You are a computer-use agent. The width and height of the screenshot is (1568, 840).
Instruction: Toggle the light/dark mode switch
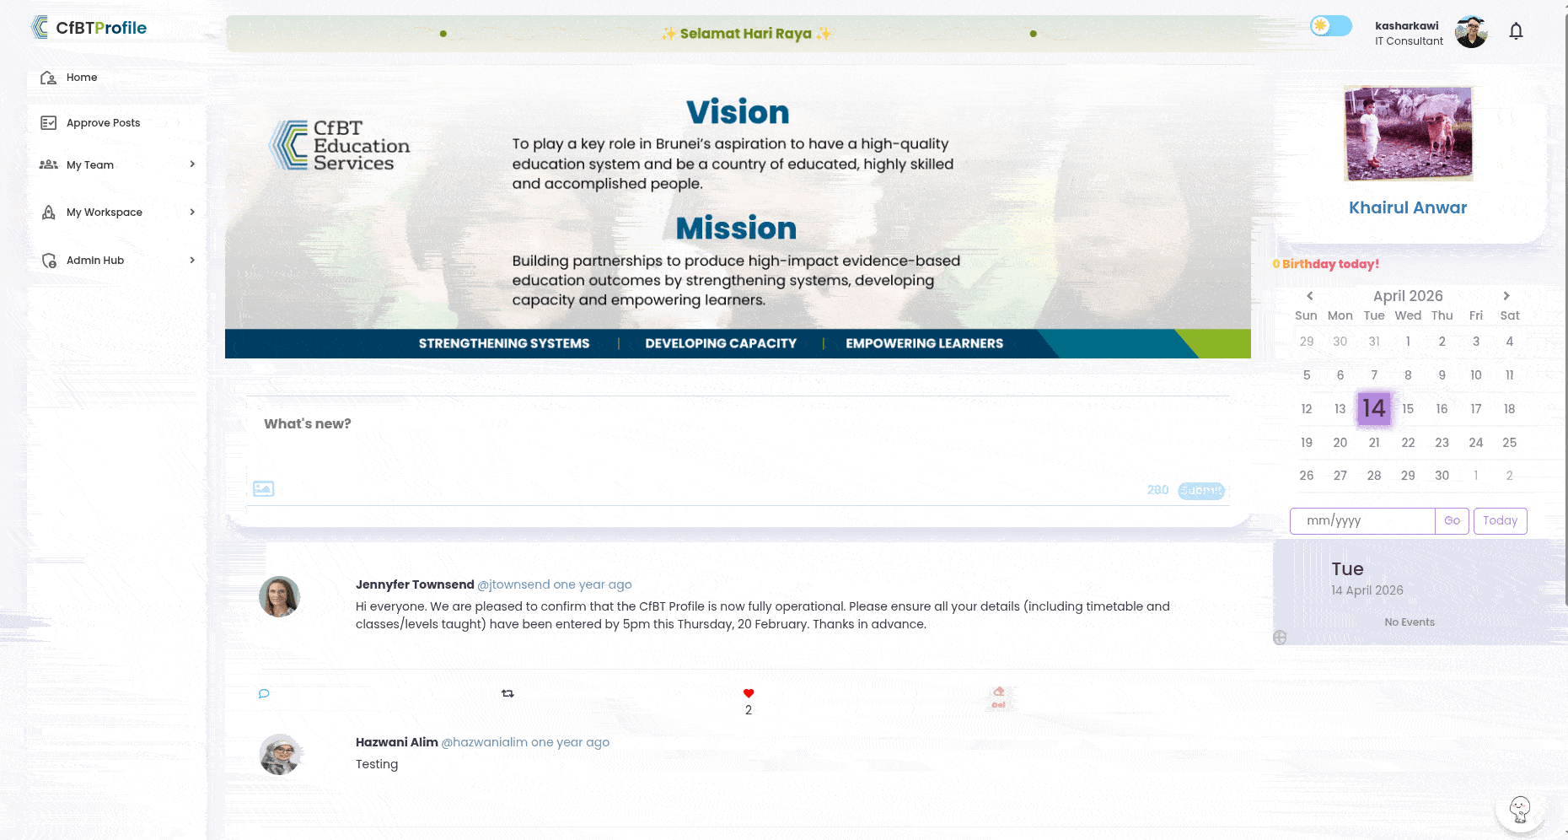[x=1329, y=26]
